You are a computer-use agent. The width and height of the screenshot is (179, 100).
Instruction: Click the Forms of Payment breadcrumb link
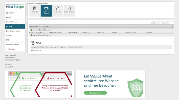click(42, 4)
